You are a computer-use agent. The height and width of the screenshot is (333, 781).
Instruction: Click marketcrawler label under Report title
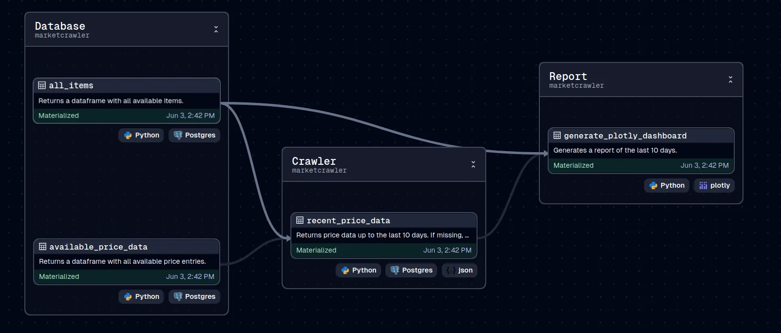click(x=576, y=86)
